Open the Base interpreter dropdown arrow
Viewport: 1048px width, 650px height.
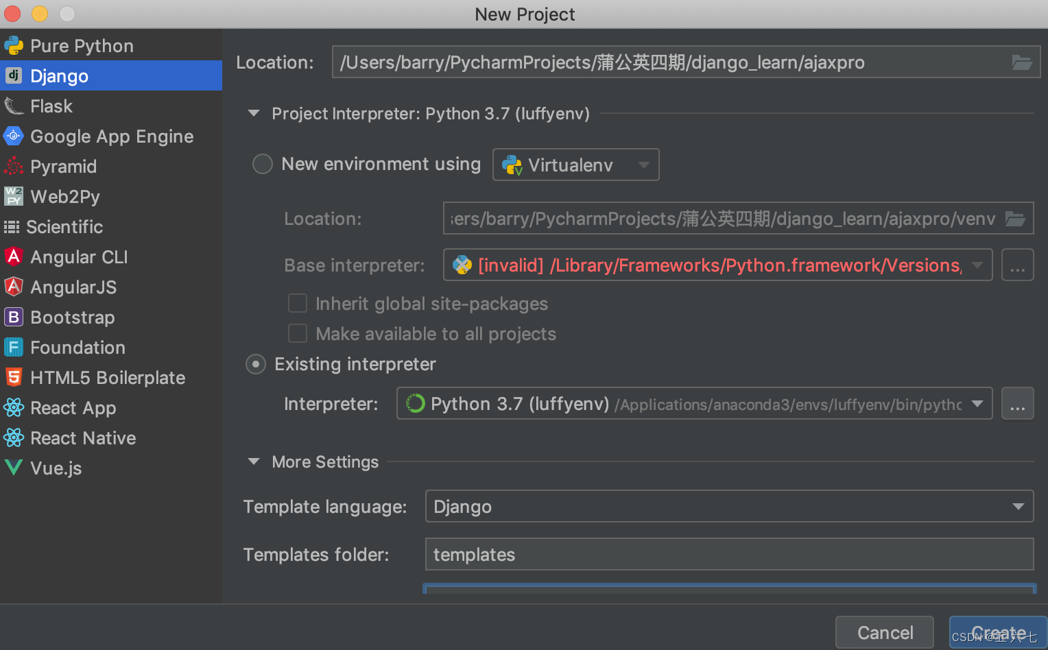click(x=977, y=265)
